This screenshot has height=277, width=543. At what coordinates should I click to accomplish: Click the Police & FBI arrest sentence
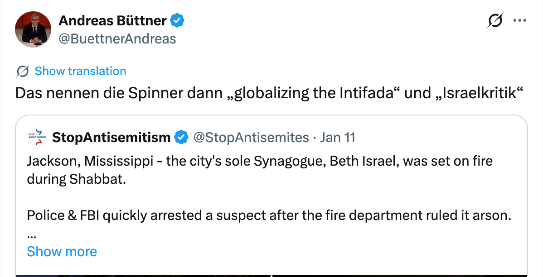(267, 215)
